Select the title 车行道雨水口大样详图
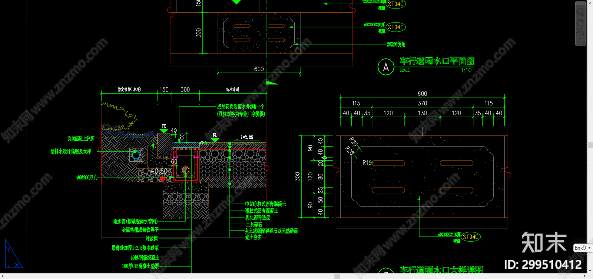The width and height of the screenshot is (593, 279). pyautogui.click(x=441, y=270)
